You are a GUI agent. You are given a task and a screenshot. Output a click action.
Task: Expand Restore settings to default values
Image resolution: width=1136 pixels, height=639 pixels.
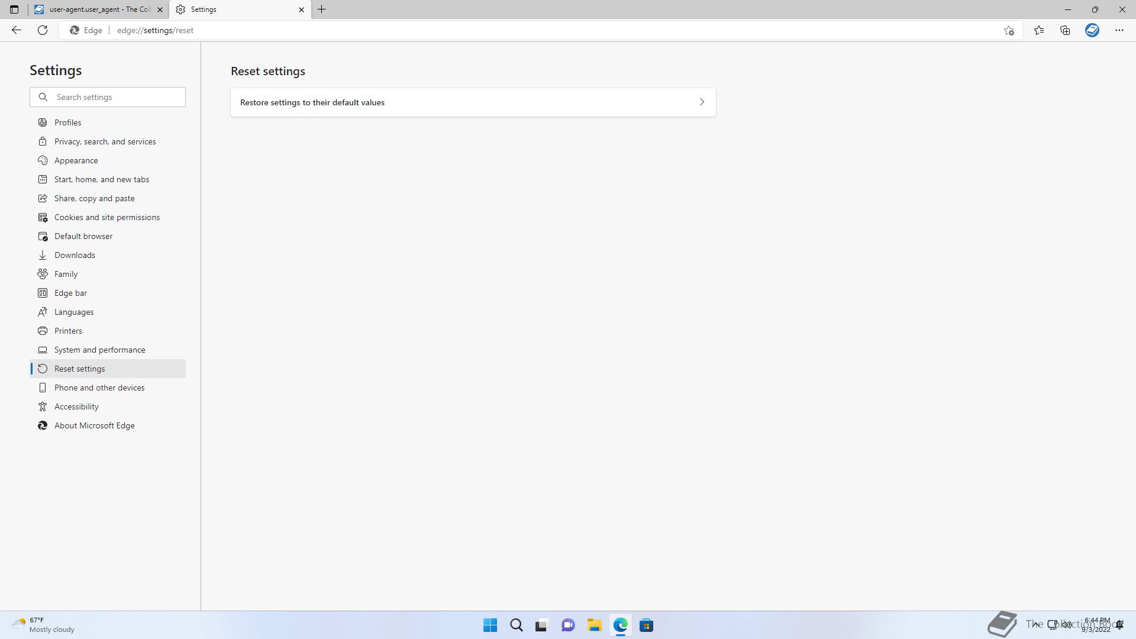[473, 102]
